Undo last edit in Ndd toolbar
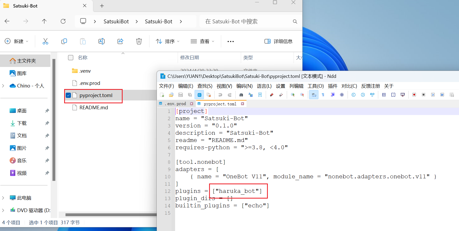Viewport: 459px width, 231px height. [220, 95]
